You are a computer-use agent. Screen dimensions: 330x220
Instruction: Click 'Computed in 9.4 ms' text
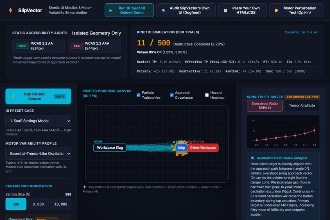click(301, 32)
